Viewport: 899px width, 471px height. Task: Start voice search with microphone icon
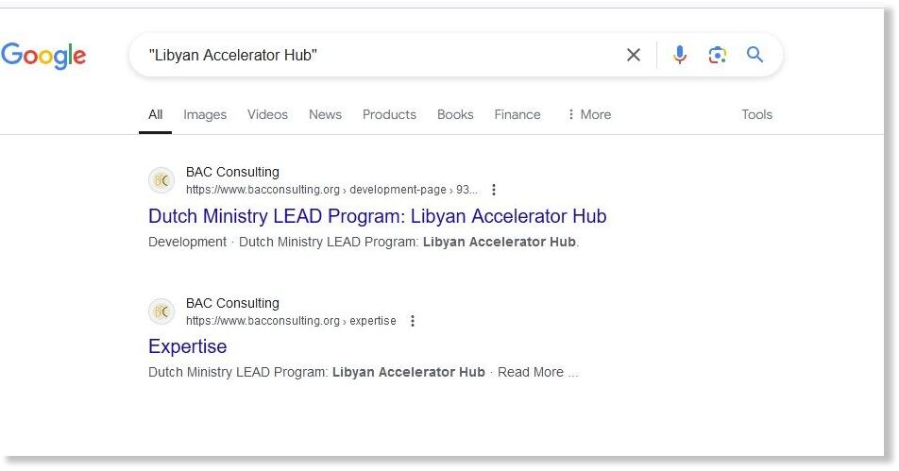679,55
